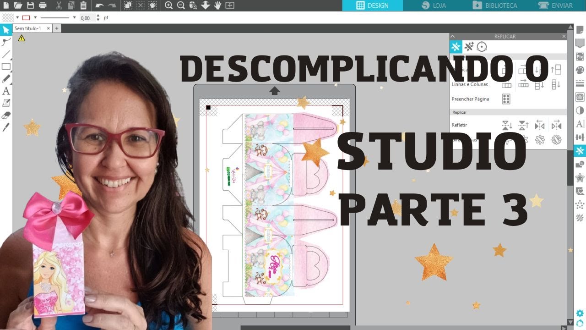Image resolution: width=586 pixels, height=330 pixels.
Task: Open the fill pattern dropdown arrow
Action: [x=17, y=17]
